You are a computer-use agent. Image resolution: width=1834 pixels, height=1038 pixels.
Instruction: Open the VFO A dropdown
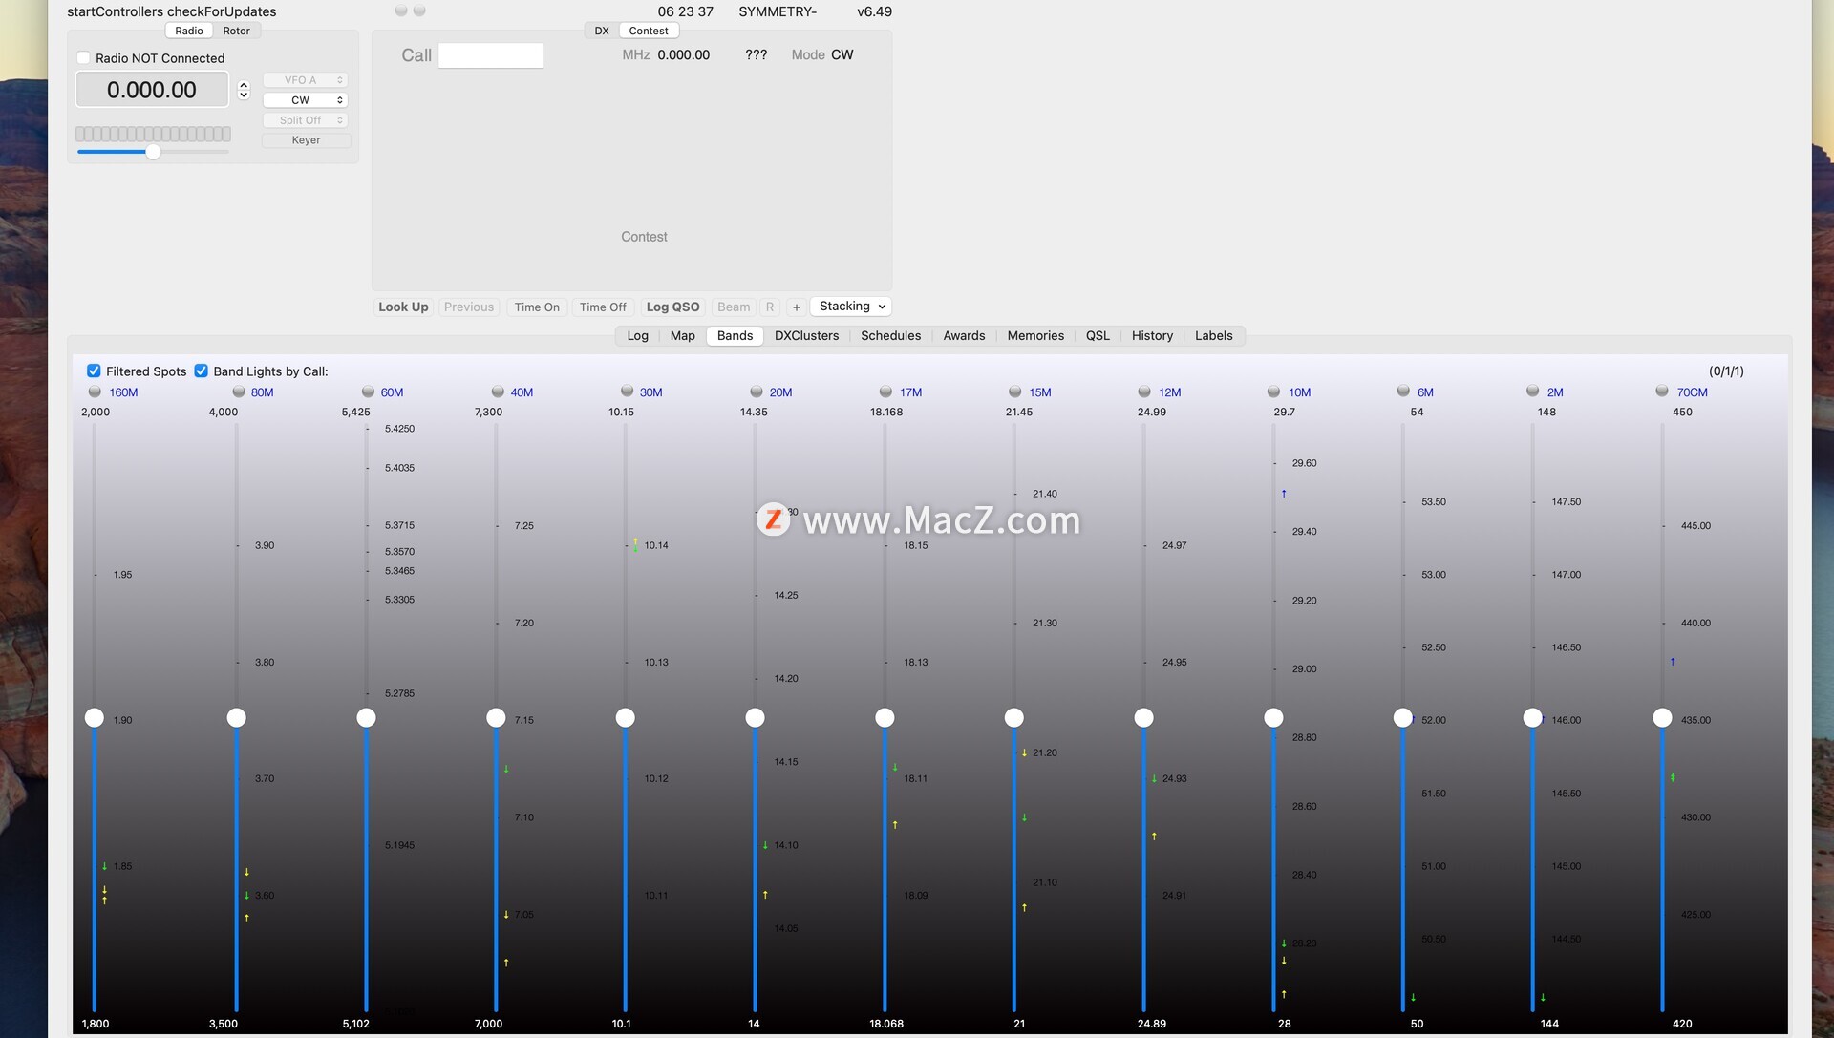(305, 80)
